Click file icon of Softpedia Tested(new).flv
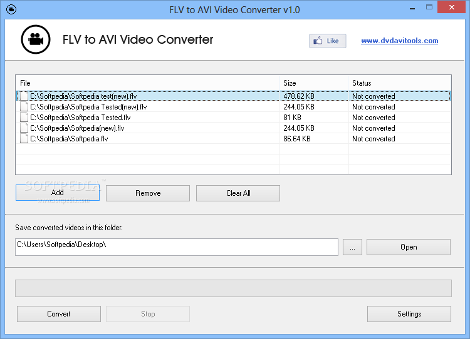Viewport: 470px width, 339px height. point(24,107)
